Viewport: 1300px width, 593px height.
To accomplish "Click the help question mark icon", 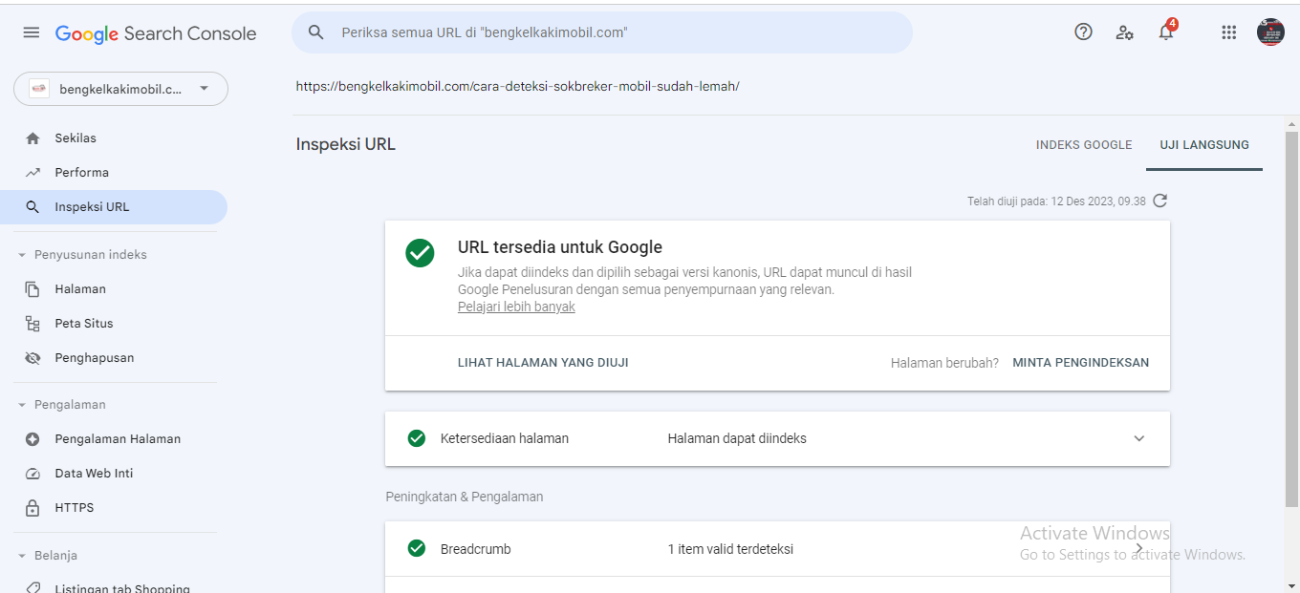I will [x=1083, y=32].
